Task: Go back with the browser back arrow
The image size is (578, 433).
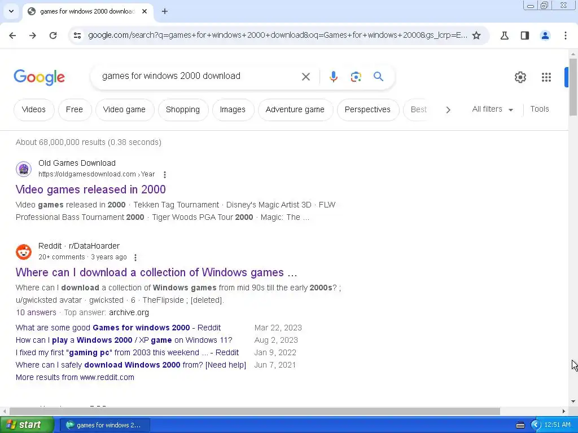Action: tap(12, 36)
